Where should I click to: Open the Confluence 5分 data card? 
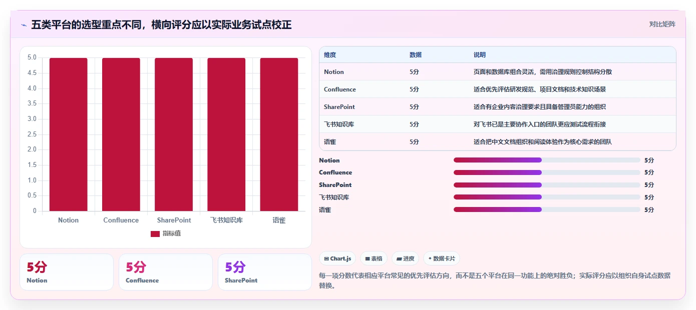pos(166,272)
